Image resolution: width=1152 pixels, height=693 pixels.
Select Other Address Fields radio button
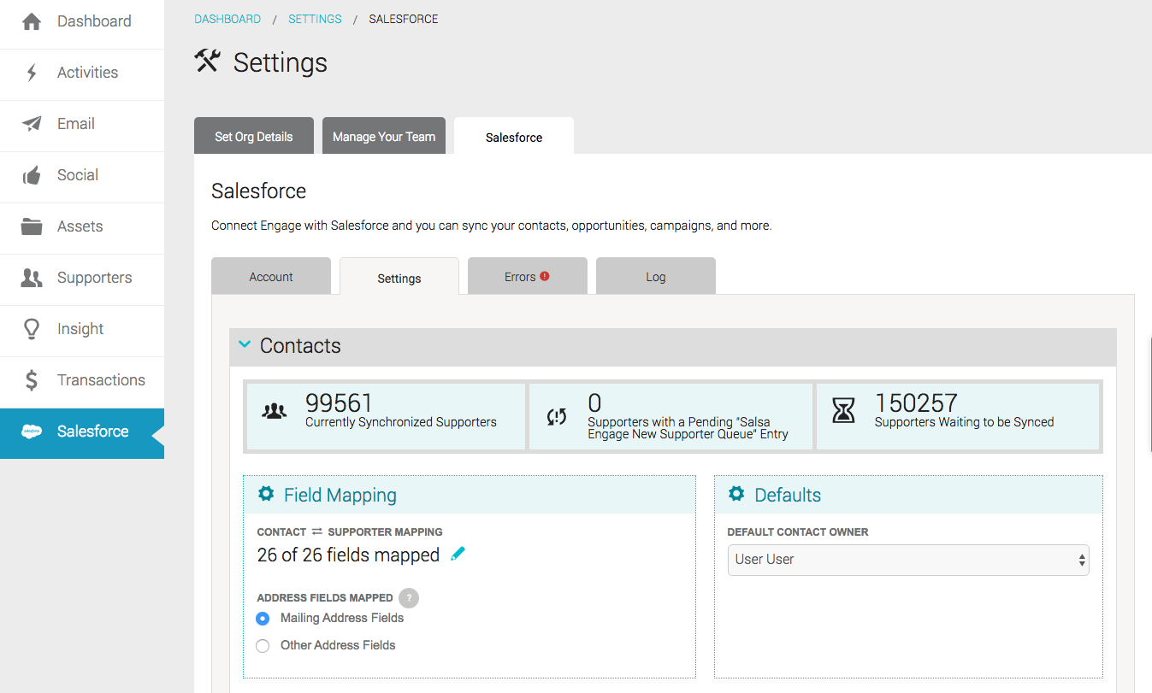(x=263, y=646)
